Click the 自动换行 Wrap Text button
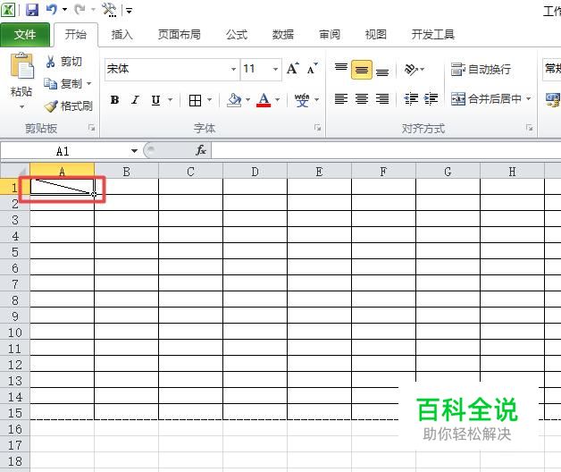The width and height of the screenshot is (561, 472). (x=481, y=69)
